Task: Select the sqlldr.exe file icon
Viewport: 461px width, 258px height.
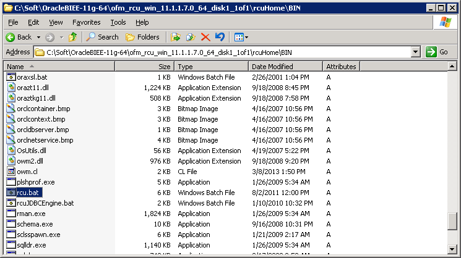Action: 11,245
